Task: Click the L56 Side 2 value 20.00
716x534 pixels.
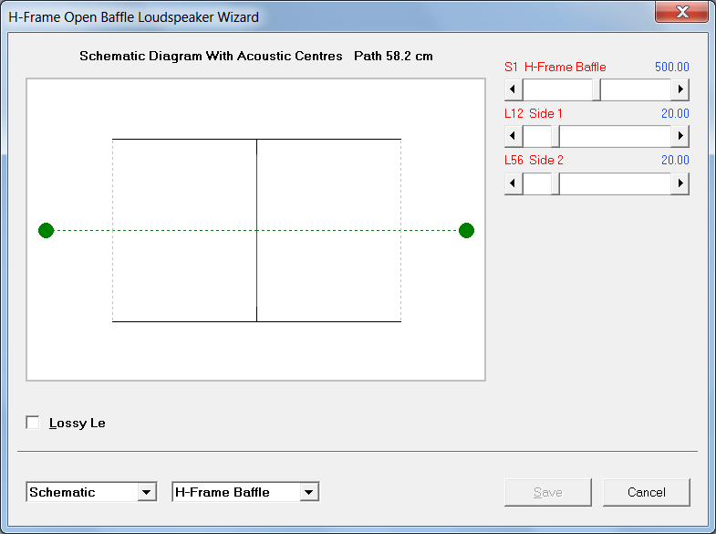Action: pyautogui.click(x=675, y=160)
